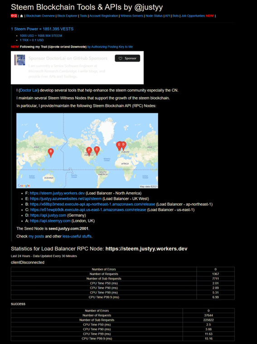
Task: Click CPU Time P99 value 11.63
Action: 209,334
